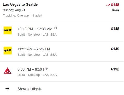Click the Las Vegas to Seattle title
Screen dimensions: 124x95
20,5
